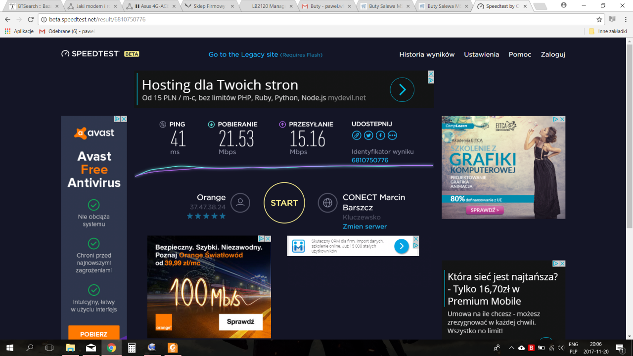Copy result link via chain share icon
The image size is (633, 356).
[x=357, y=135]
